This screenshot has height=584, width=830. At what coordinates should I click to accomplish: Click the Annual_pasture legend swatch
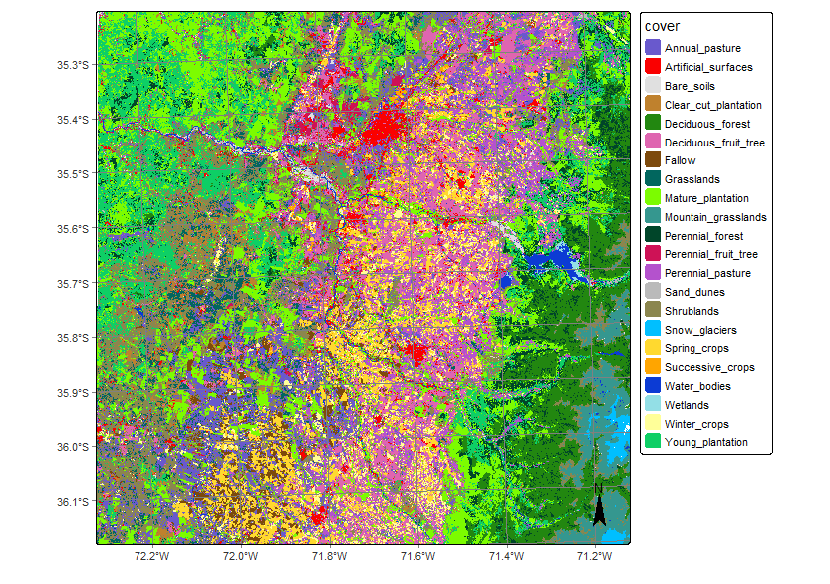click(653, 48)
